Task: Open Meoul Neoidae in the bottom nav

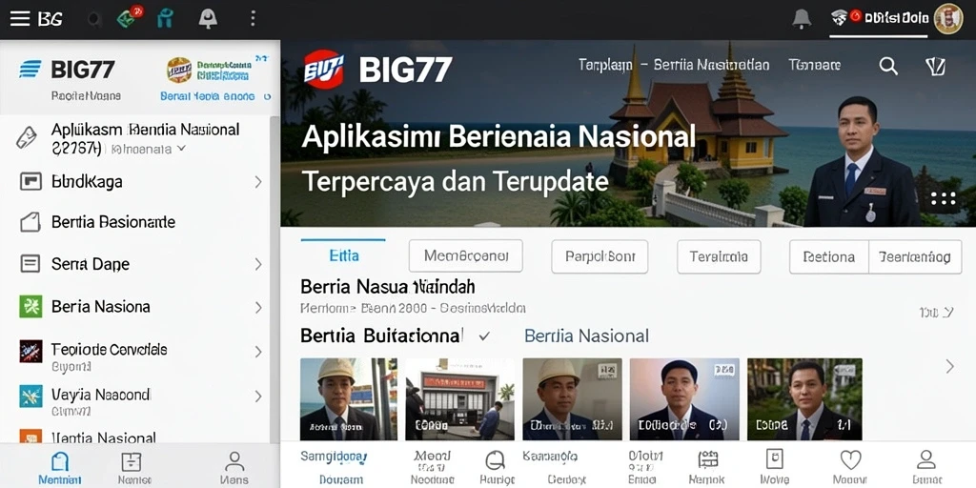Action: 432,467
